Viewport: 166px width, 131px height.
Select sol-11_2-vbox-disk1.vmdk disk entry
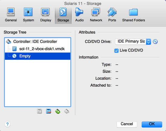point(38,49)
